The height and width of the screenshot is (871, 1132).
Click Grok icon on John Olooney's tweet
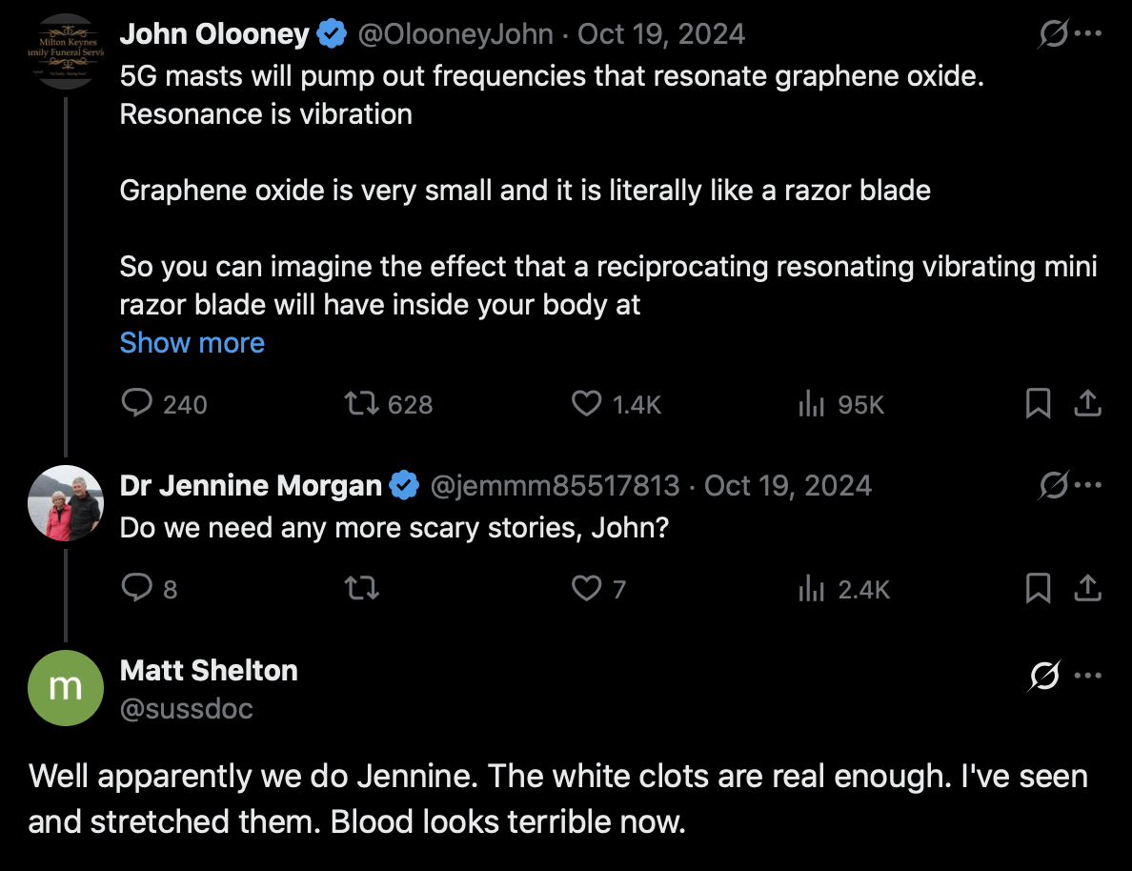(1053, 34)
